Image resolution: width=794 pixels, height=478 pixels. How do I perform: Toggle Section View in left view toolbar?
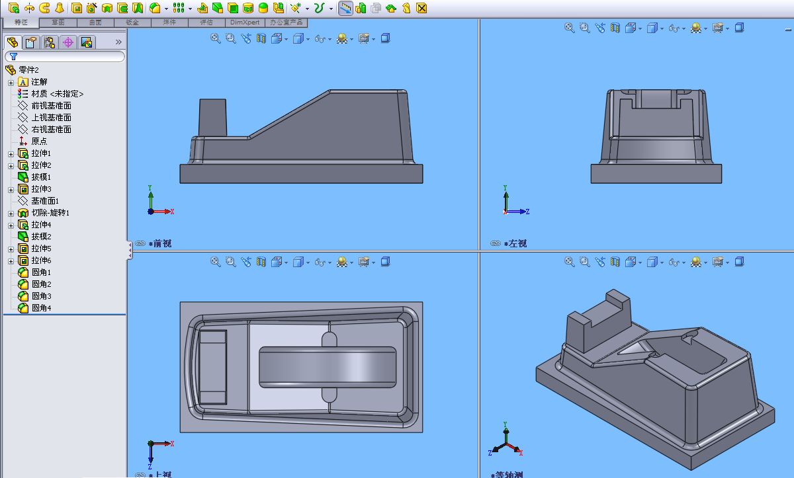(x=615, y=28)
